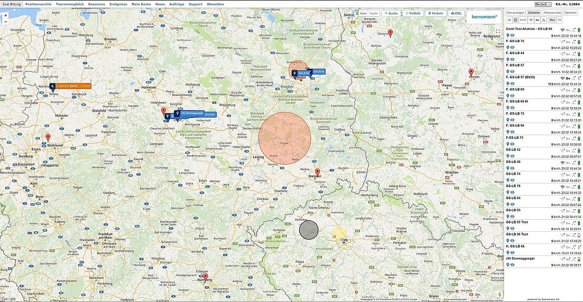Viewport: 583px width, 302px height.
Task: Click the KML export button
Action: 456,13
